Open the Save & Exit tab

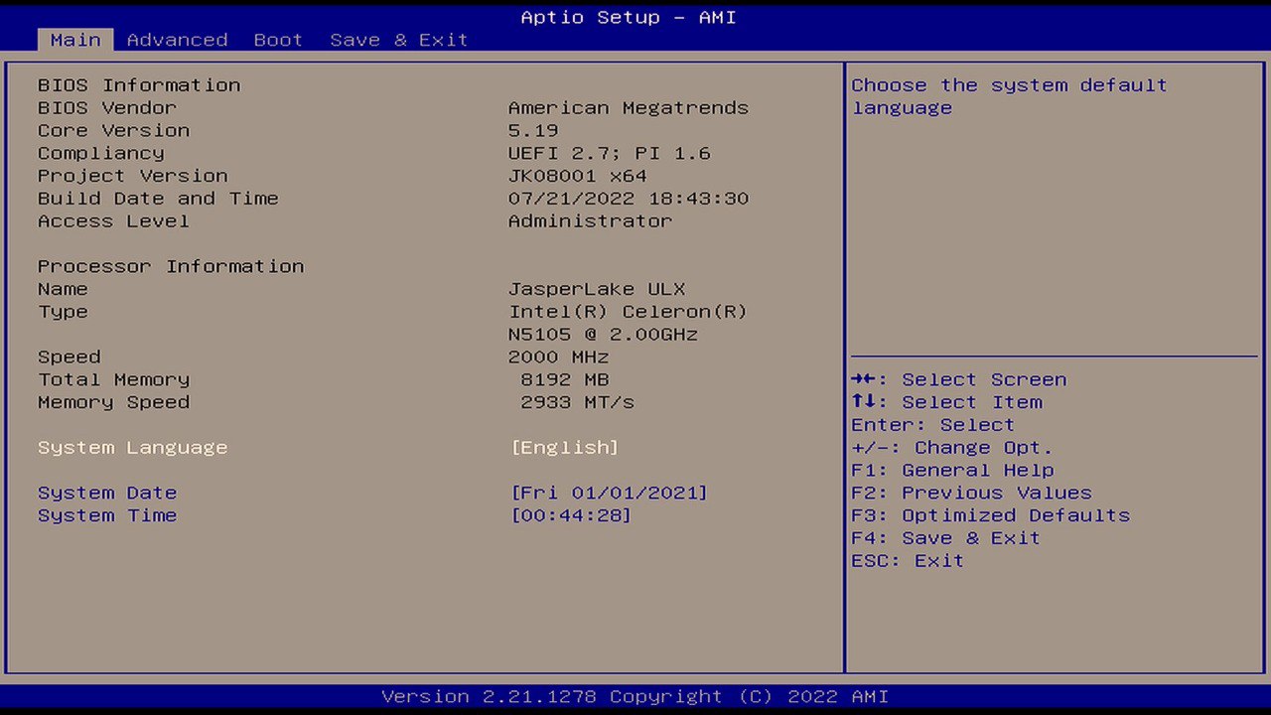pyautogui.click(x=398, y=40)
